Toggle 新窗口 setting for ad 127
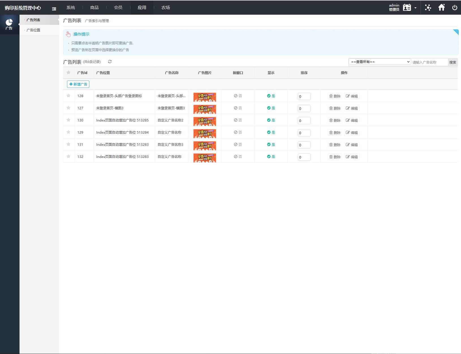The height and width of the screenshot is (354, 461). pos(238,108)
